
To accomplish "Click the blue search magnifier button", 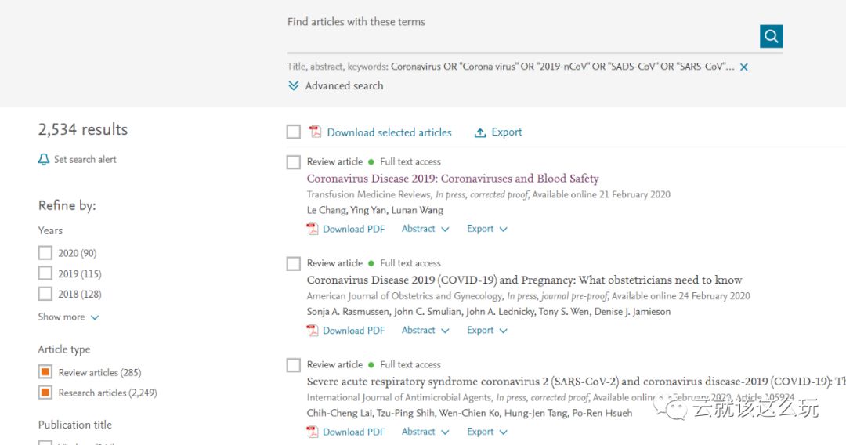I will click(771, 36).
